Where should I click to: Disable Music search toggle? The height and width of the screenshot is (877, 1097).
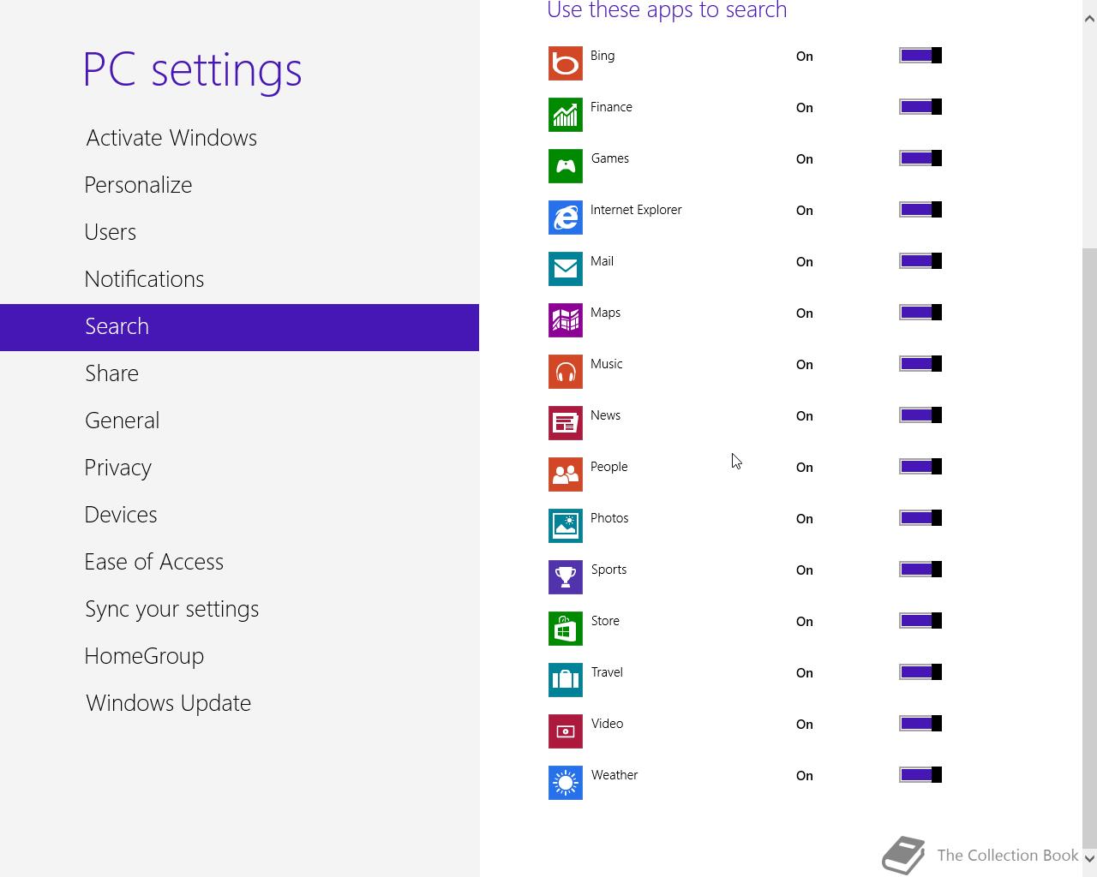click(920, 364)
